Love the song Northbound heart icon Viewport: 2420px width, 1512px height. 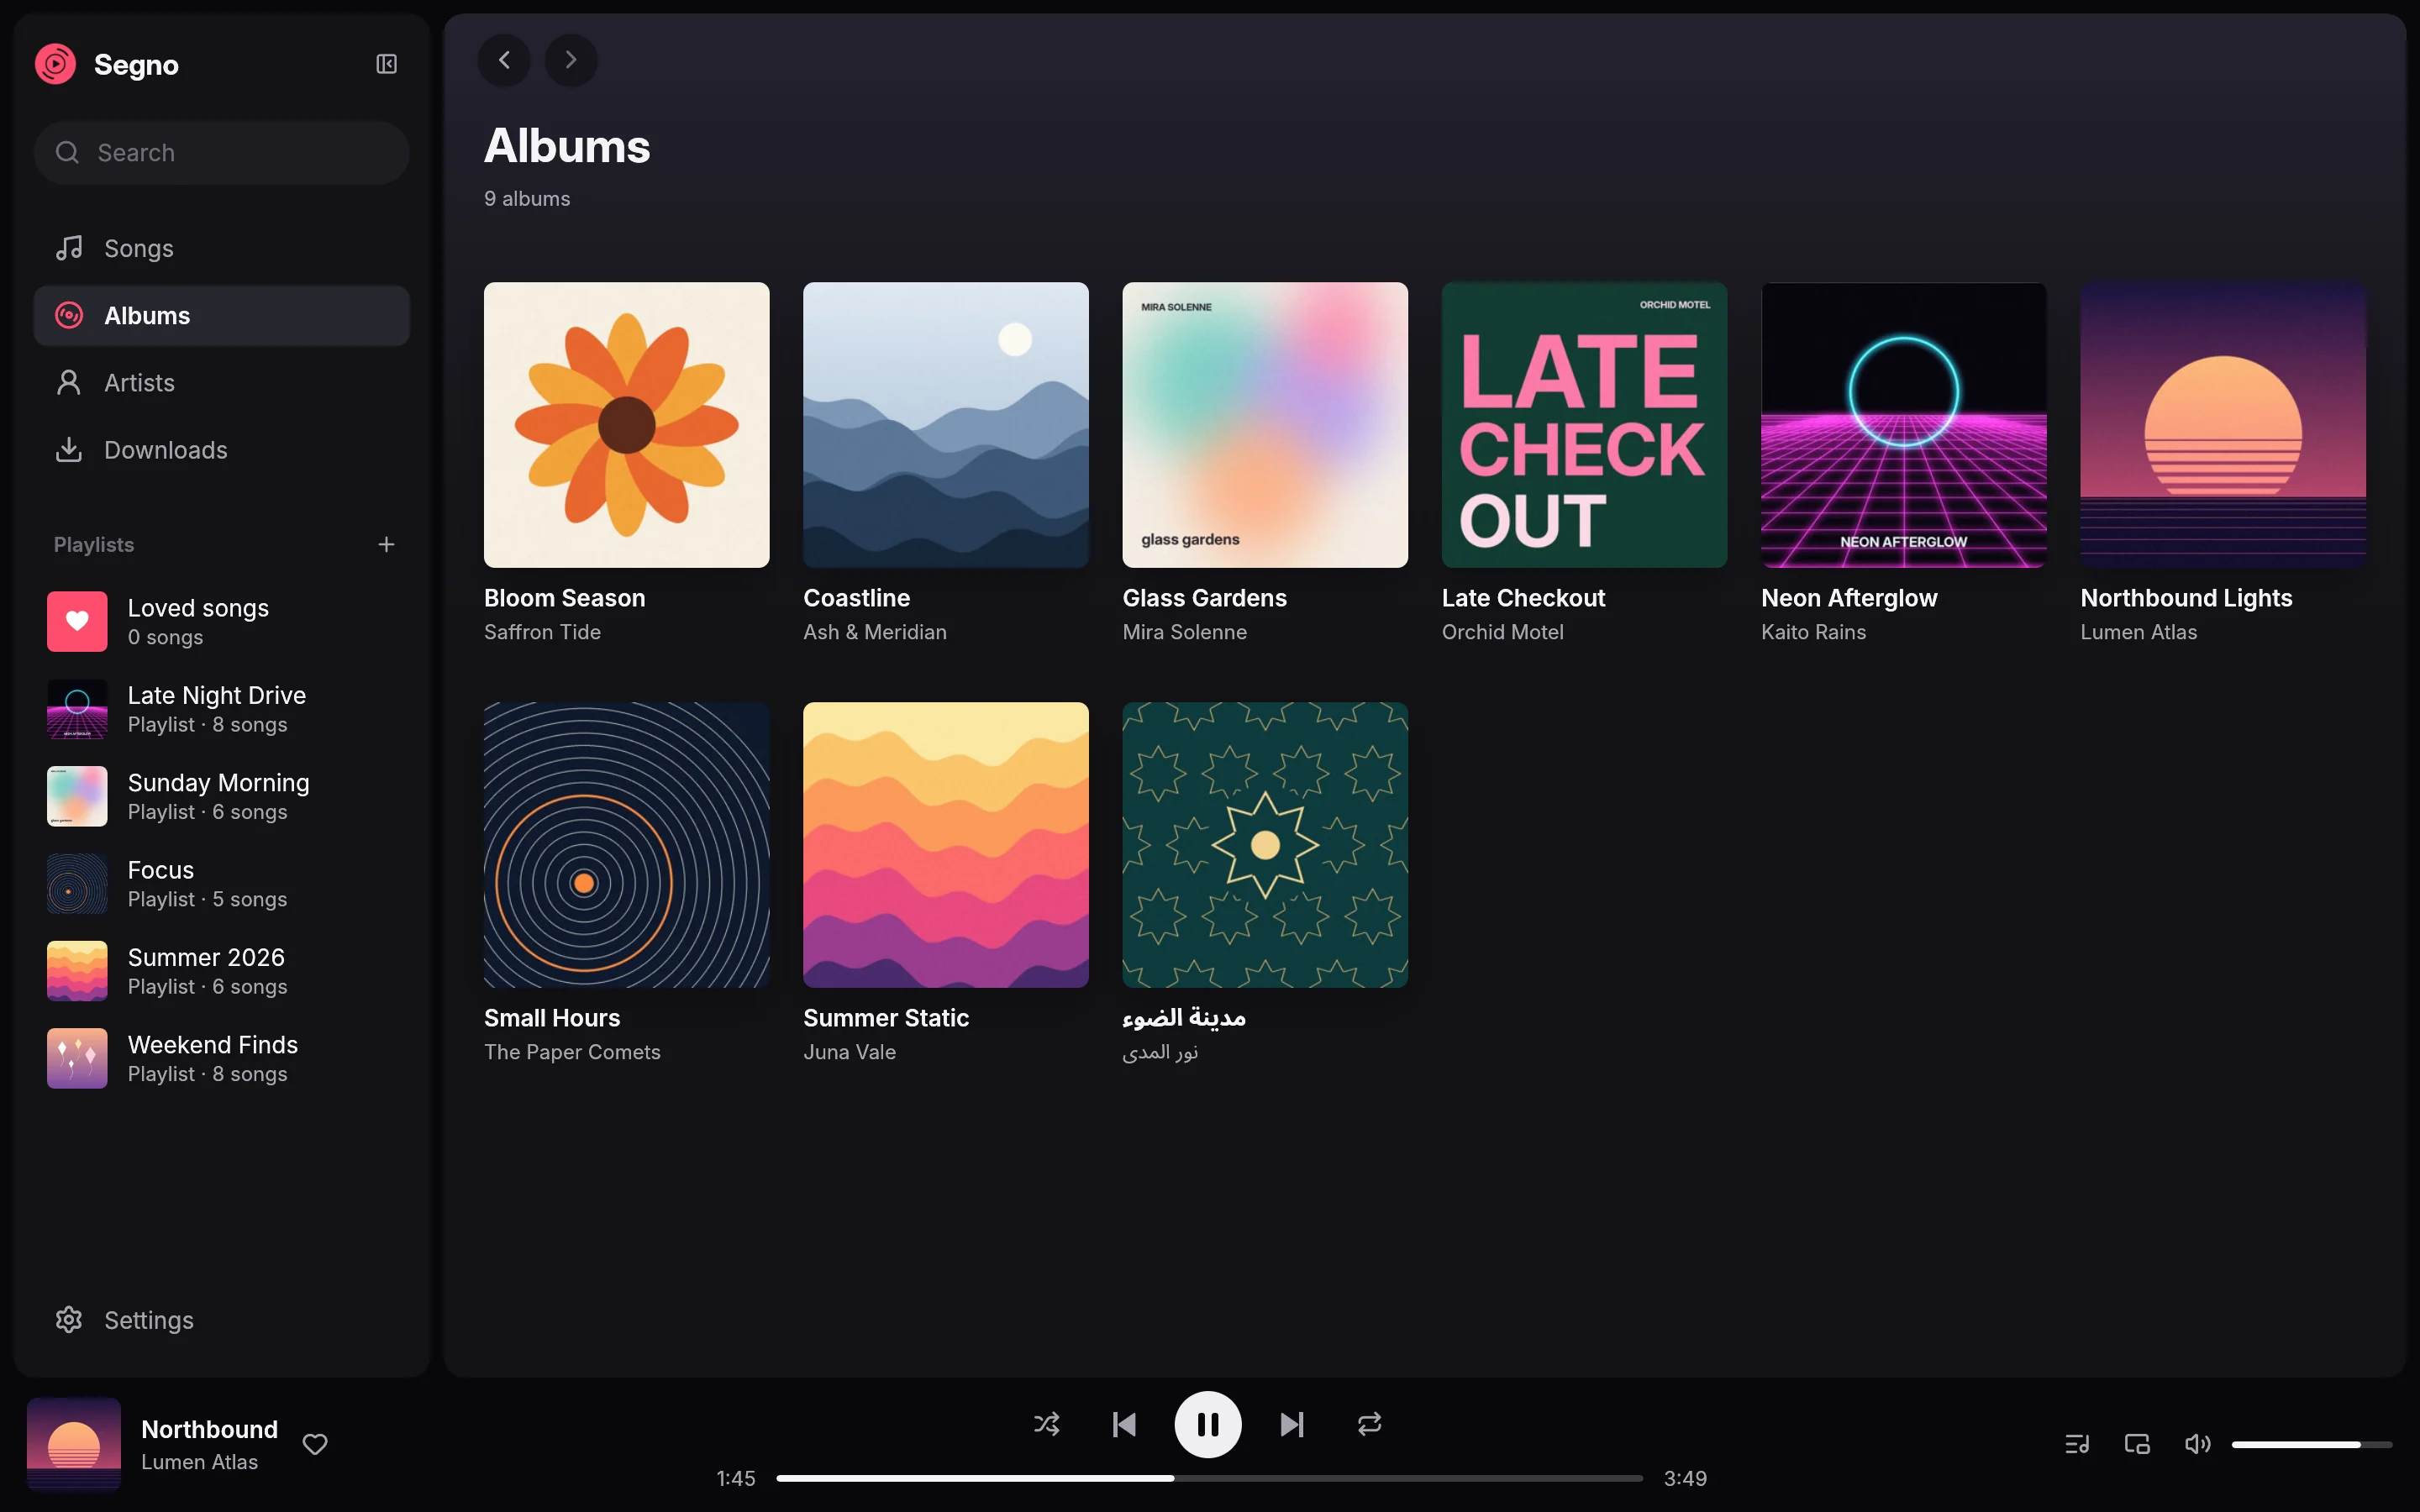click(315, 1444)
